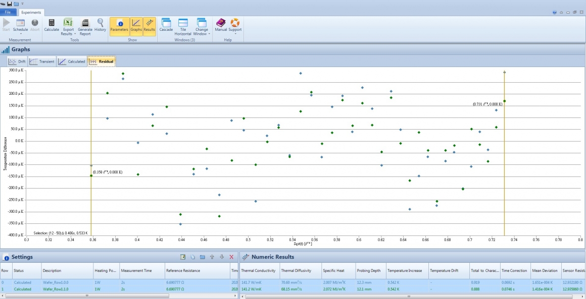Viewport: 586px width, 299px height.
Task: Click the Reference Resistance column header
Action: [x=198, y=271]
